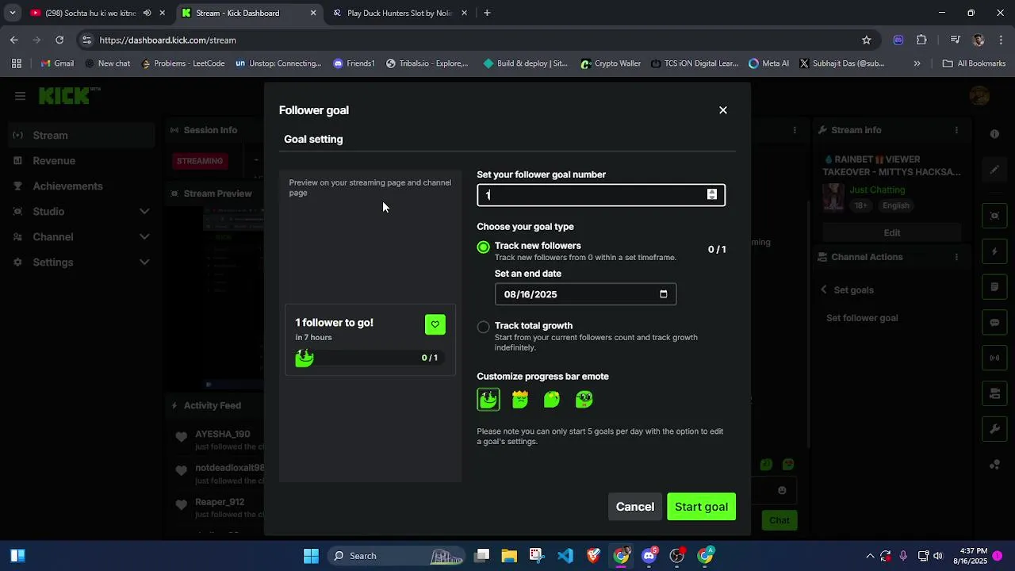Open the browser three-dot menu

click(1001, 40)
